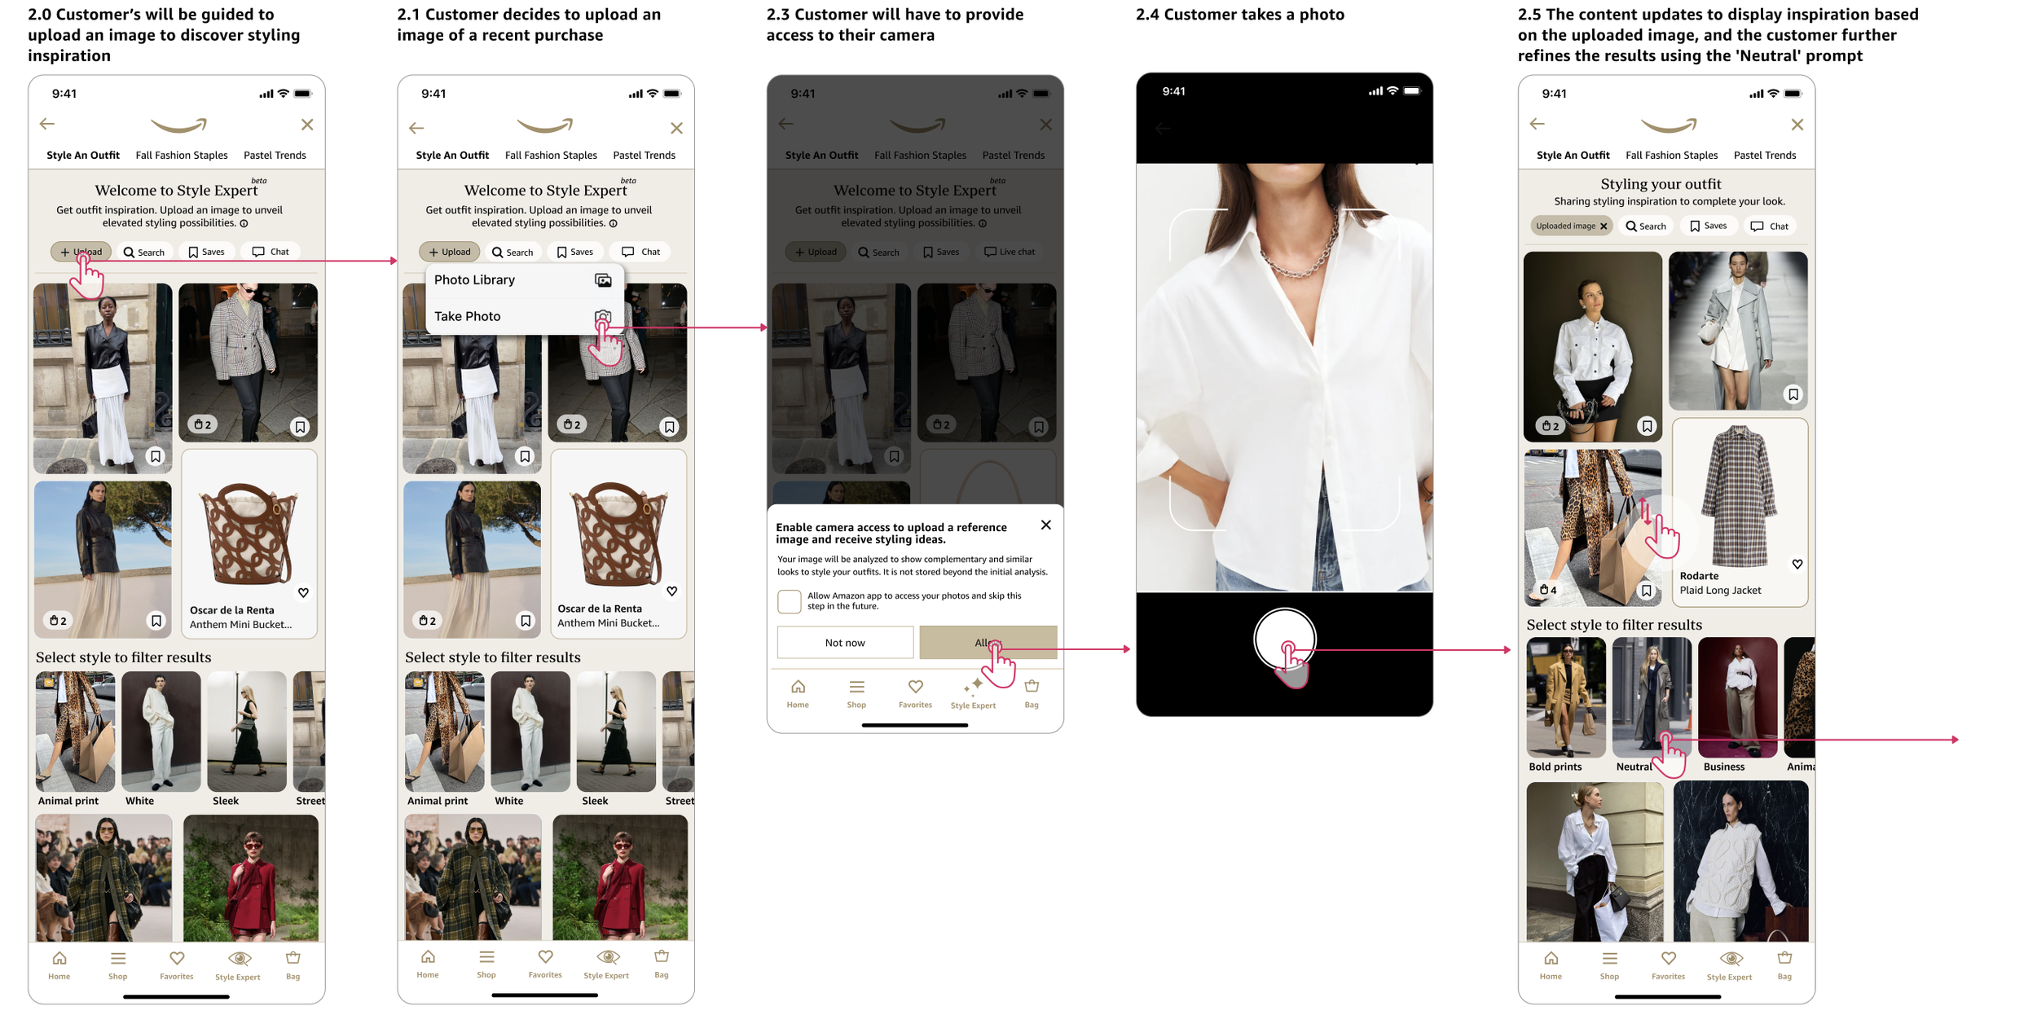
Task: Tap Favorites heart icon below the Allow dialog
Action: [x=915, y=688]
